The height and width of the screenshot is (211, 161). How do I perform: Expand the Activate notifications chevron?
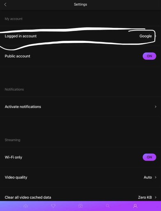point(156,107)
